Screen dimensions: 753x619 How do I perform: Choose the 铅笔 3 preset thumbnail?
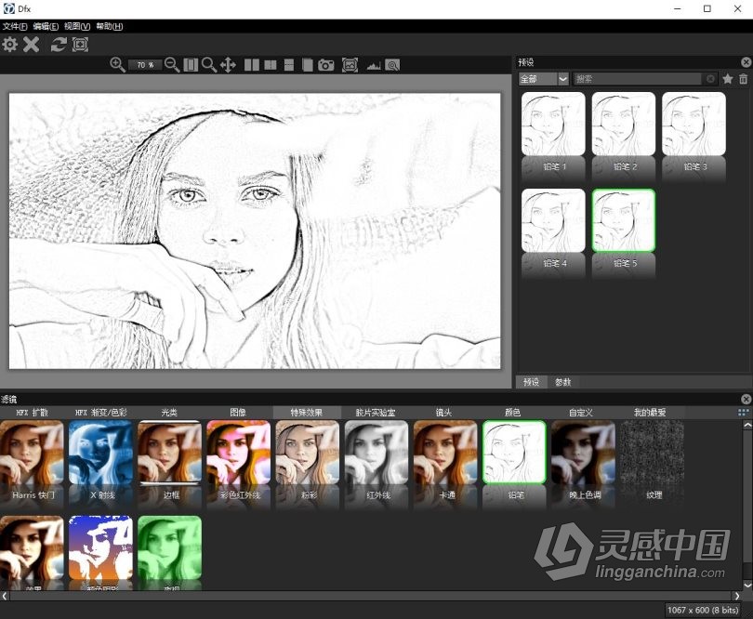click(694, 124)
